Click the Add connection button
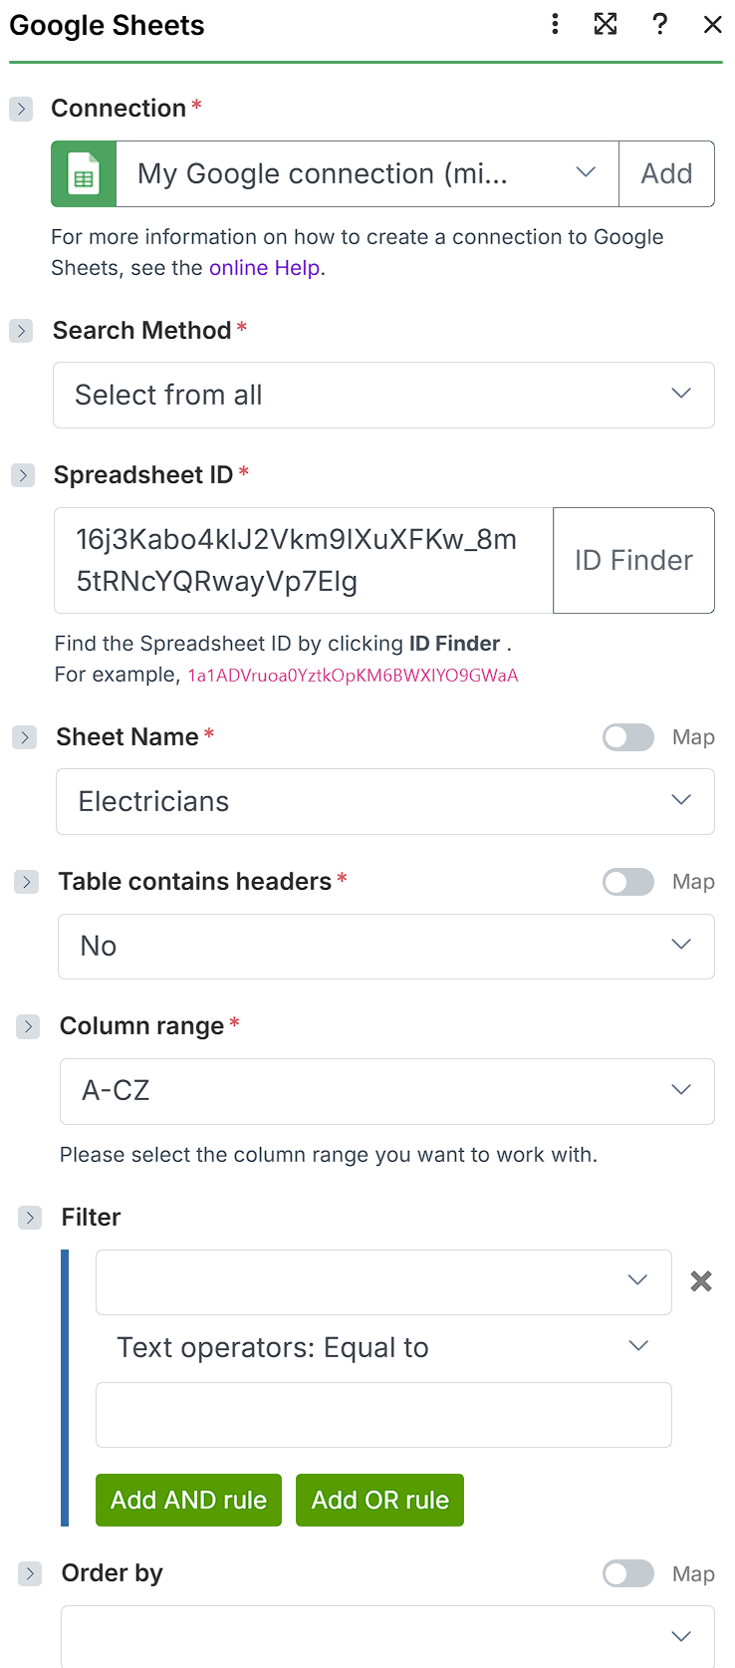 pyautogui.click(x=666, y=174)
